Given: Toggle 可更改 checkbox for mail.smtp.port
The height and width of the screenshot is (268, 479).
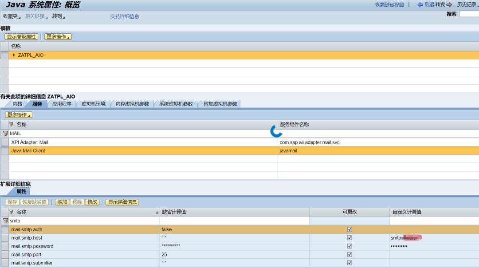Looking at the screenshot, I should click(349, 254).
